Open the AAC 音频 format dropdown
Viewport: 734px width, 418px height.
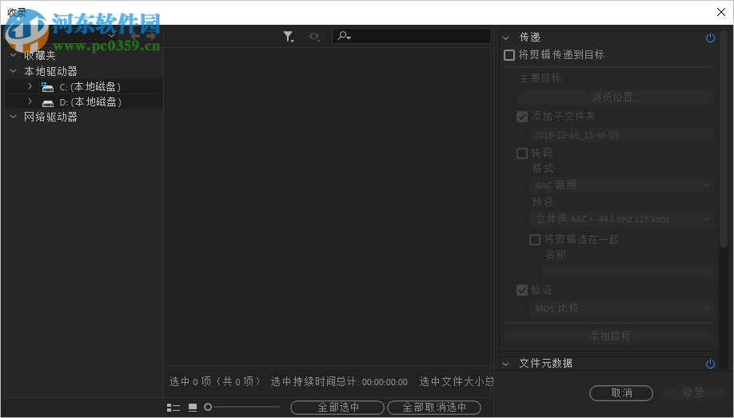622,185
